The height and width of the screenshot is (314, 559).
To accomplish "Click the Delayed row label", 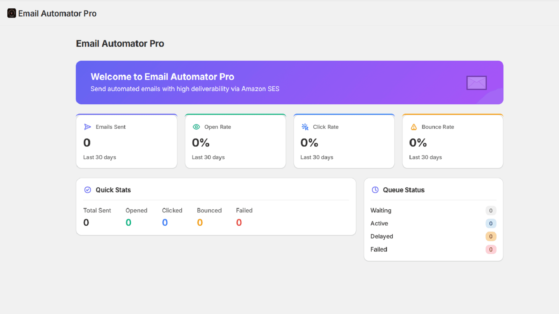I will (x=382, y=237).
